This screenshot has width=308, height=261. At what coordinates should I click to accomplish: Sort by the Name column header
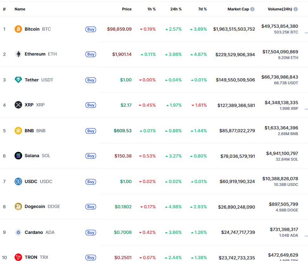(20, 9)
